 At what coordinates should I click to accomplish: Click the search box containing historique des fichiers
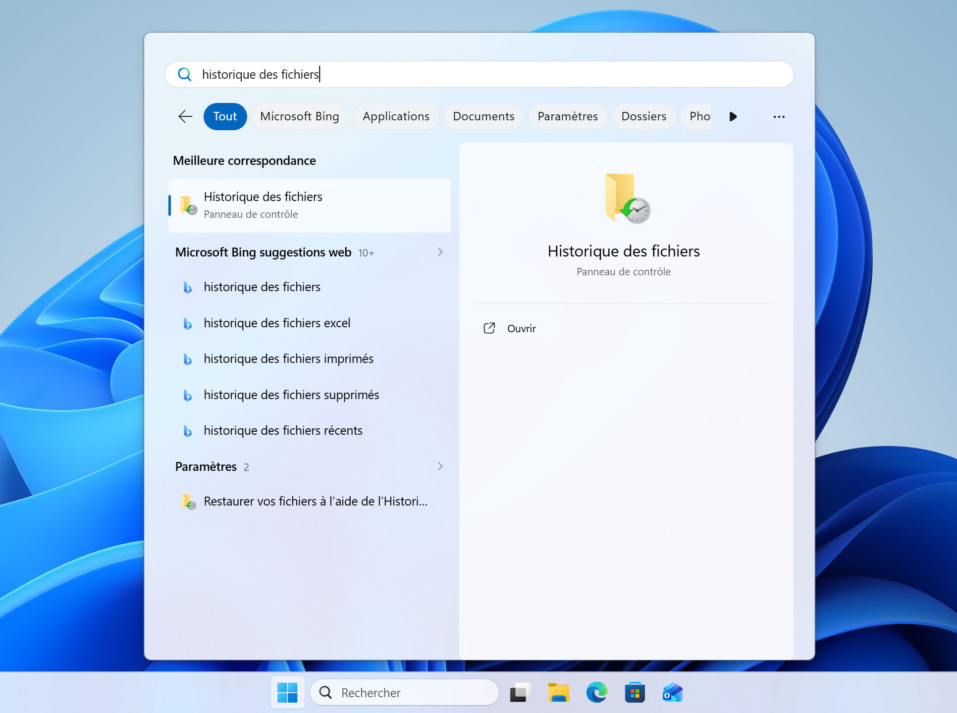(479, 74)
